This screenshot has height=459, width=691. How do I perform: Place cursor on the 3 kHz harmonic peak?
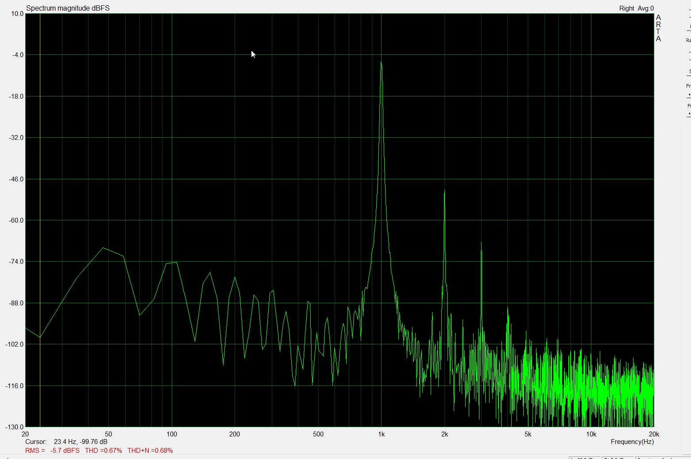[x=481, y=243]
